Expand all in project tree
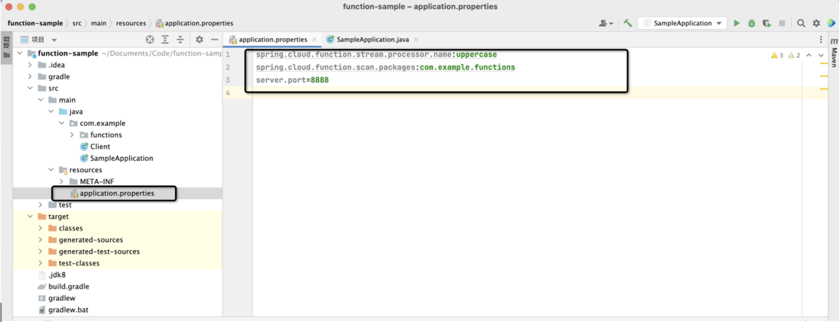The image size is (839, 322). click(x=165, y=39)
